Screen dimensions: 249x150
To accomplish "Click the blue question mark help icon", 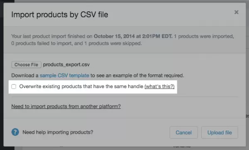I will 15,132.
